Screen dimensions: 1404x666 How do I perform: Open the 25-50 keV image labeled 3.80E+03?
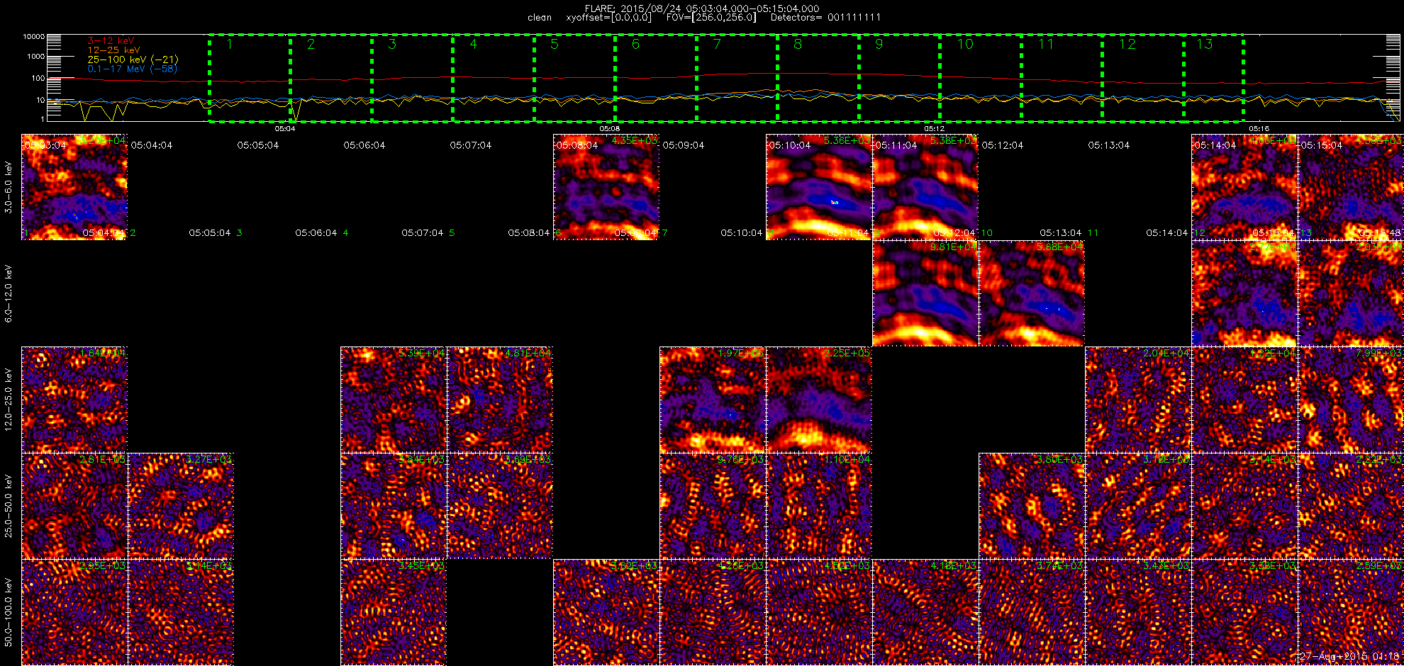(1032, 506)
